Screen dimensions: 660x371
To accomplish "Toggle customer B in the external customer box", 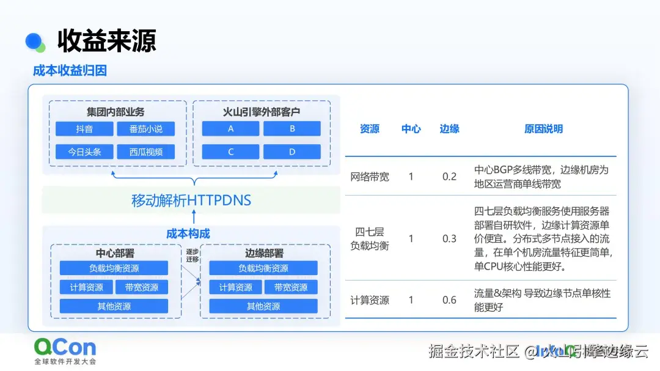I will (291, 128).
